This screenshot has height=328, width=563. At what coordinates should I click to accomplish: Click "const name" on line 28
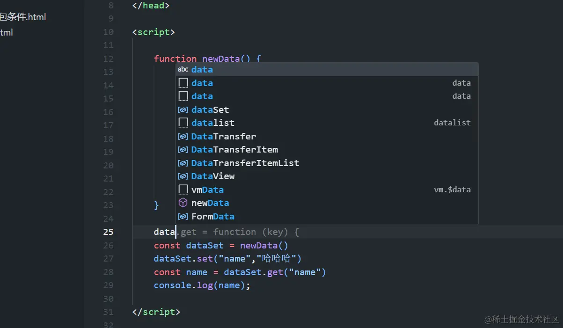click(x=181, y=272)
